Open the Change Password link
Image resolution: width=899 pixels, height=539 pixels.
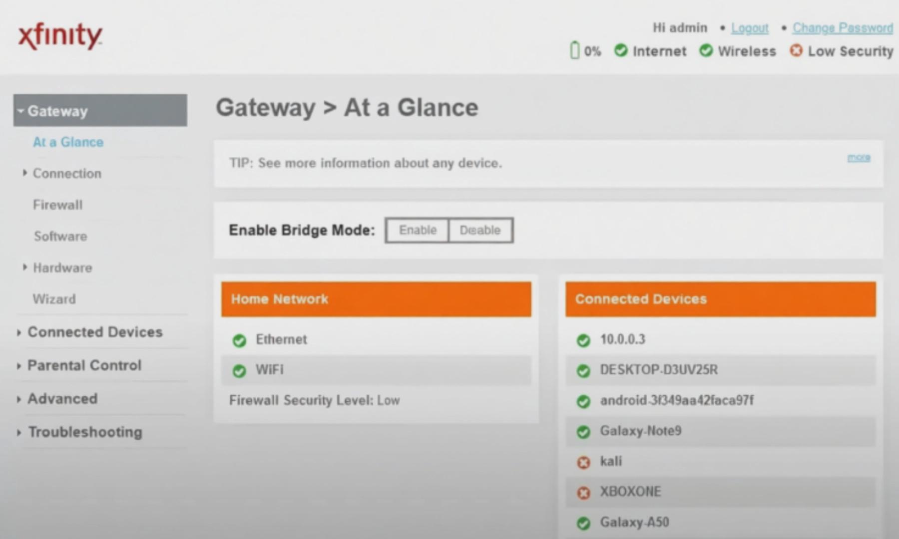coord(843,28)
